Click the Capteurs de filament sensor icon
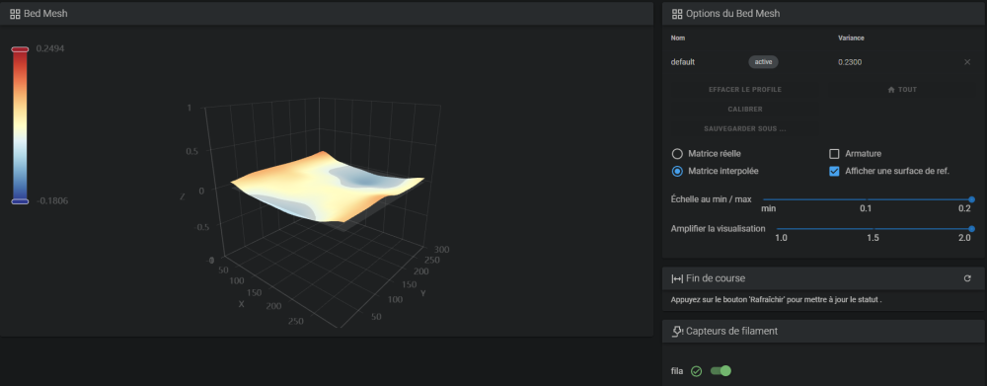The image size is (987, 386). point(678,331)
